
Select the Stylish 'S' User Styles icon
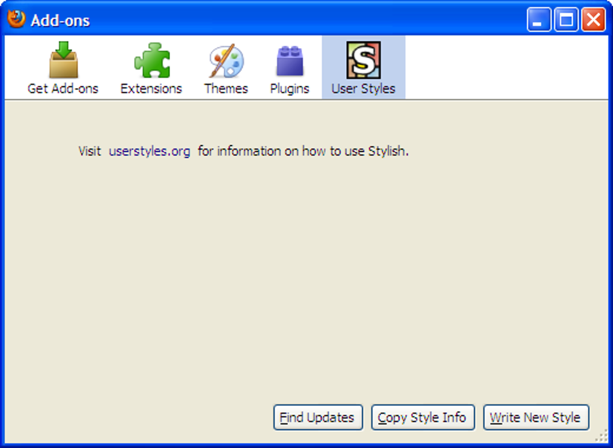click(364, 60)
